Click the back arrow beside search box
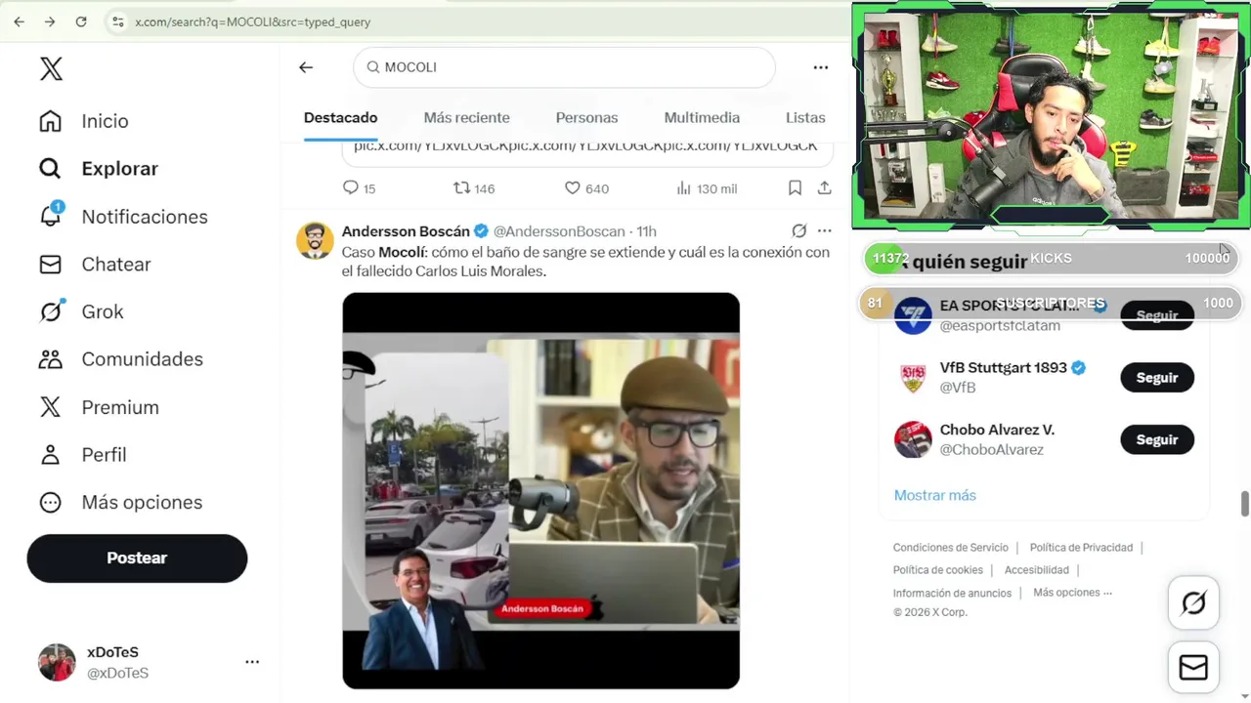This screenshot has width=1251, height=703. [x=306, y=67]
